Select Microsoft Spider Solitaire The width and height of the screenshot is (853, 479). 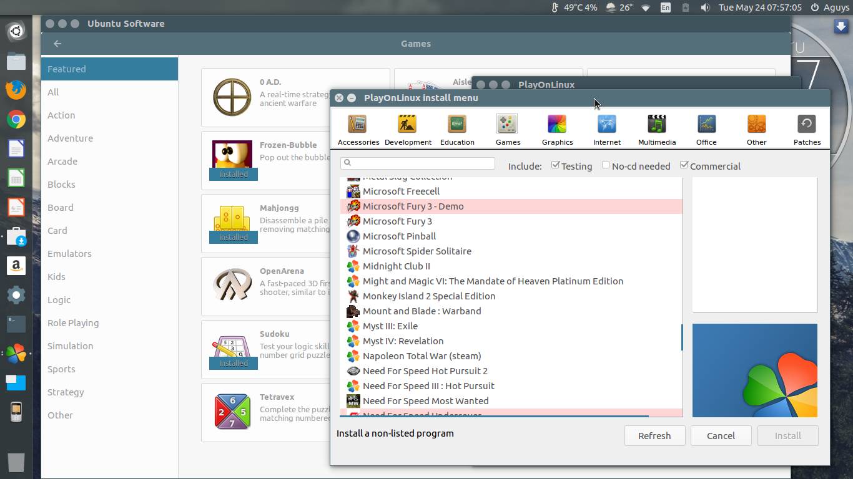[511, 251]
